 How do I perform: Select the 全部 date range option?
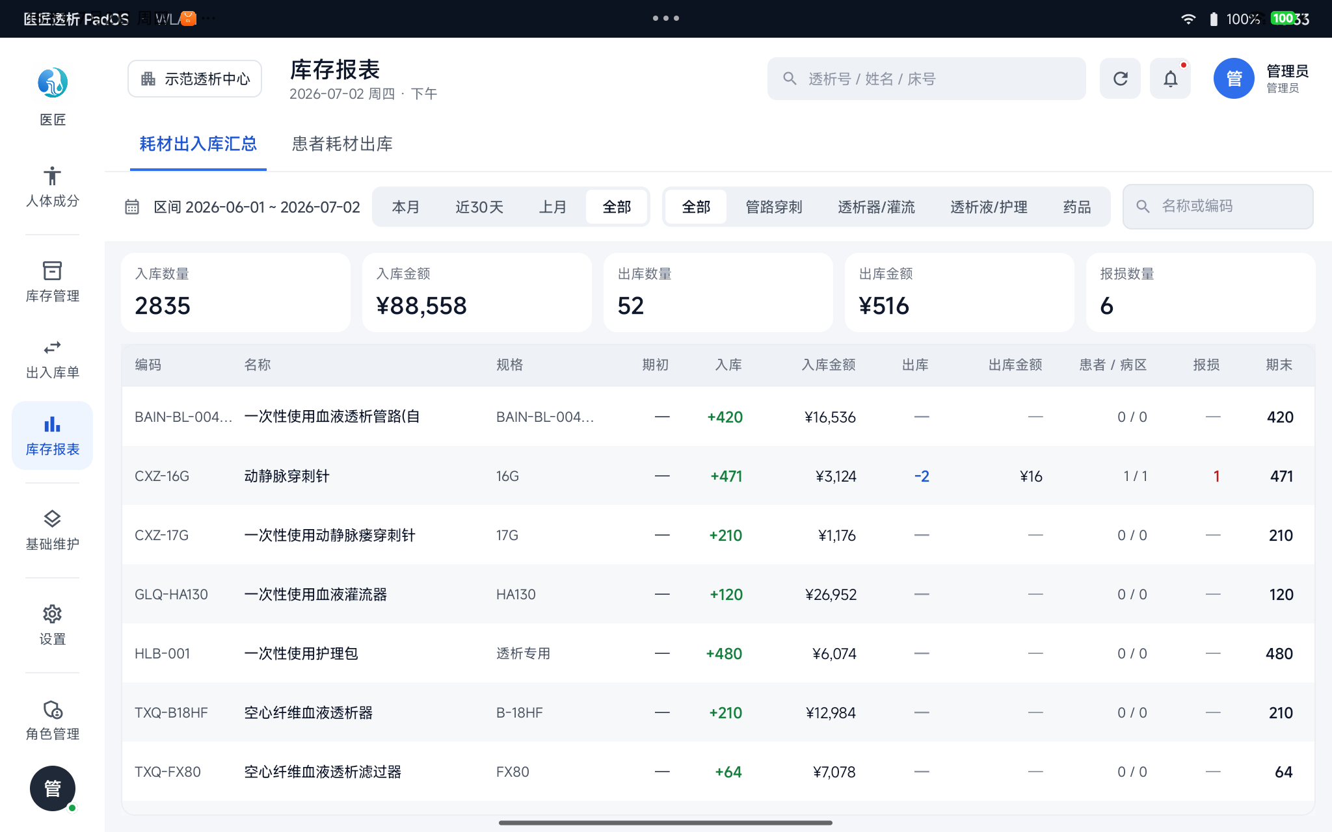point(617,207)
